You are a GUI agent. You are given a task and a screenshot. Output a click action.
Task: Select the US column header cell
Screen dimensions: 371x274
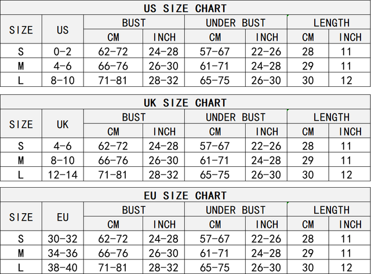[63, 30]
